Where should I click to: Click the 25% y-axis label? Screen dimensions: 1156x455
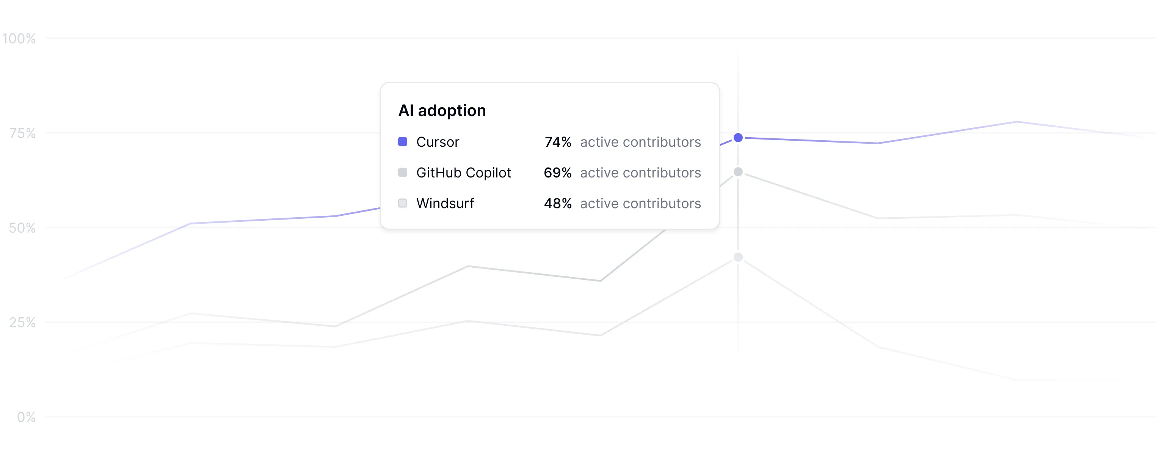pyautogui.click(x=22, y=323)
